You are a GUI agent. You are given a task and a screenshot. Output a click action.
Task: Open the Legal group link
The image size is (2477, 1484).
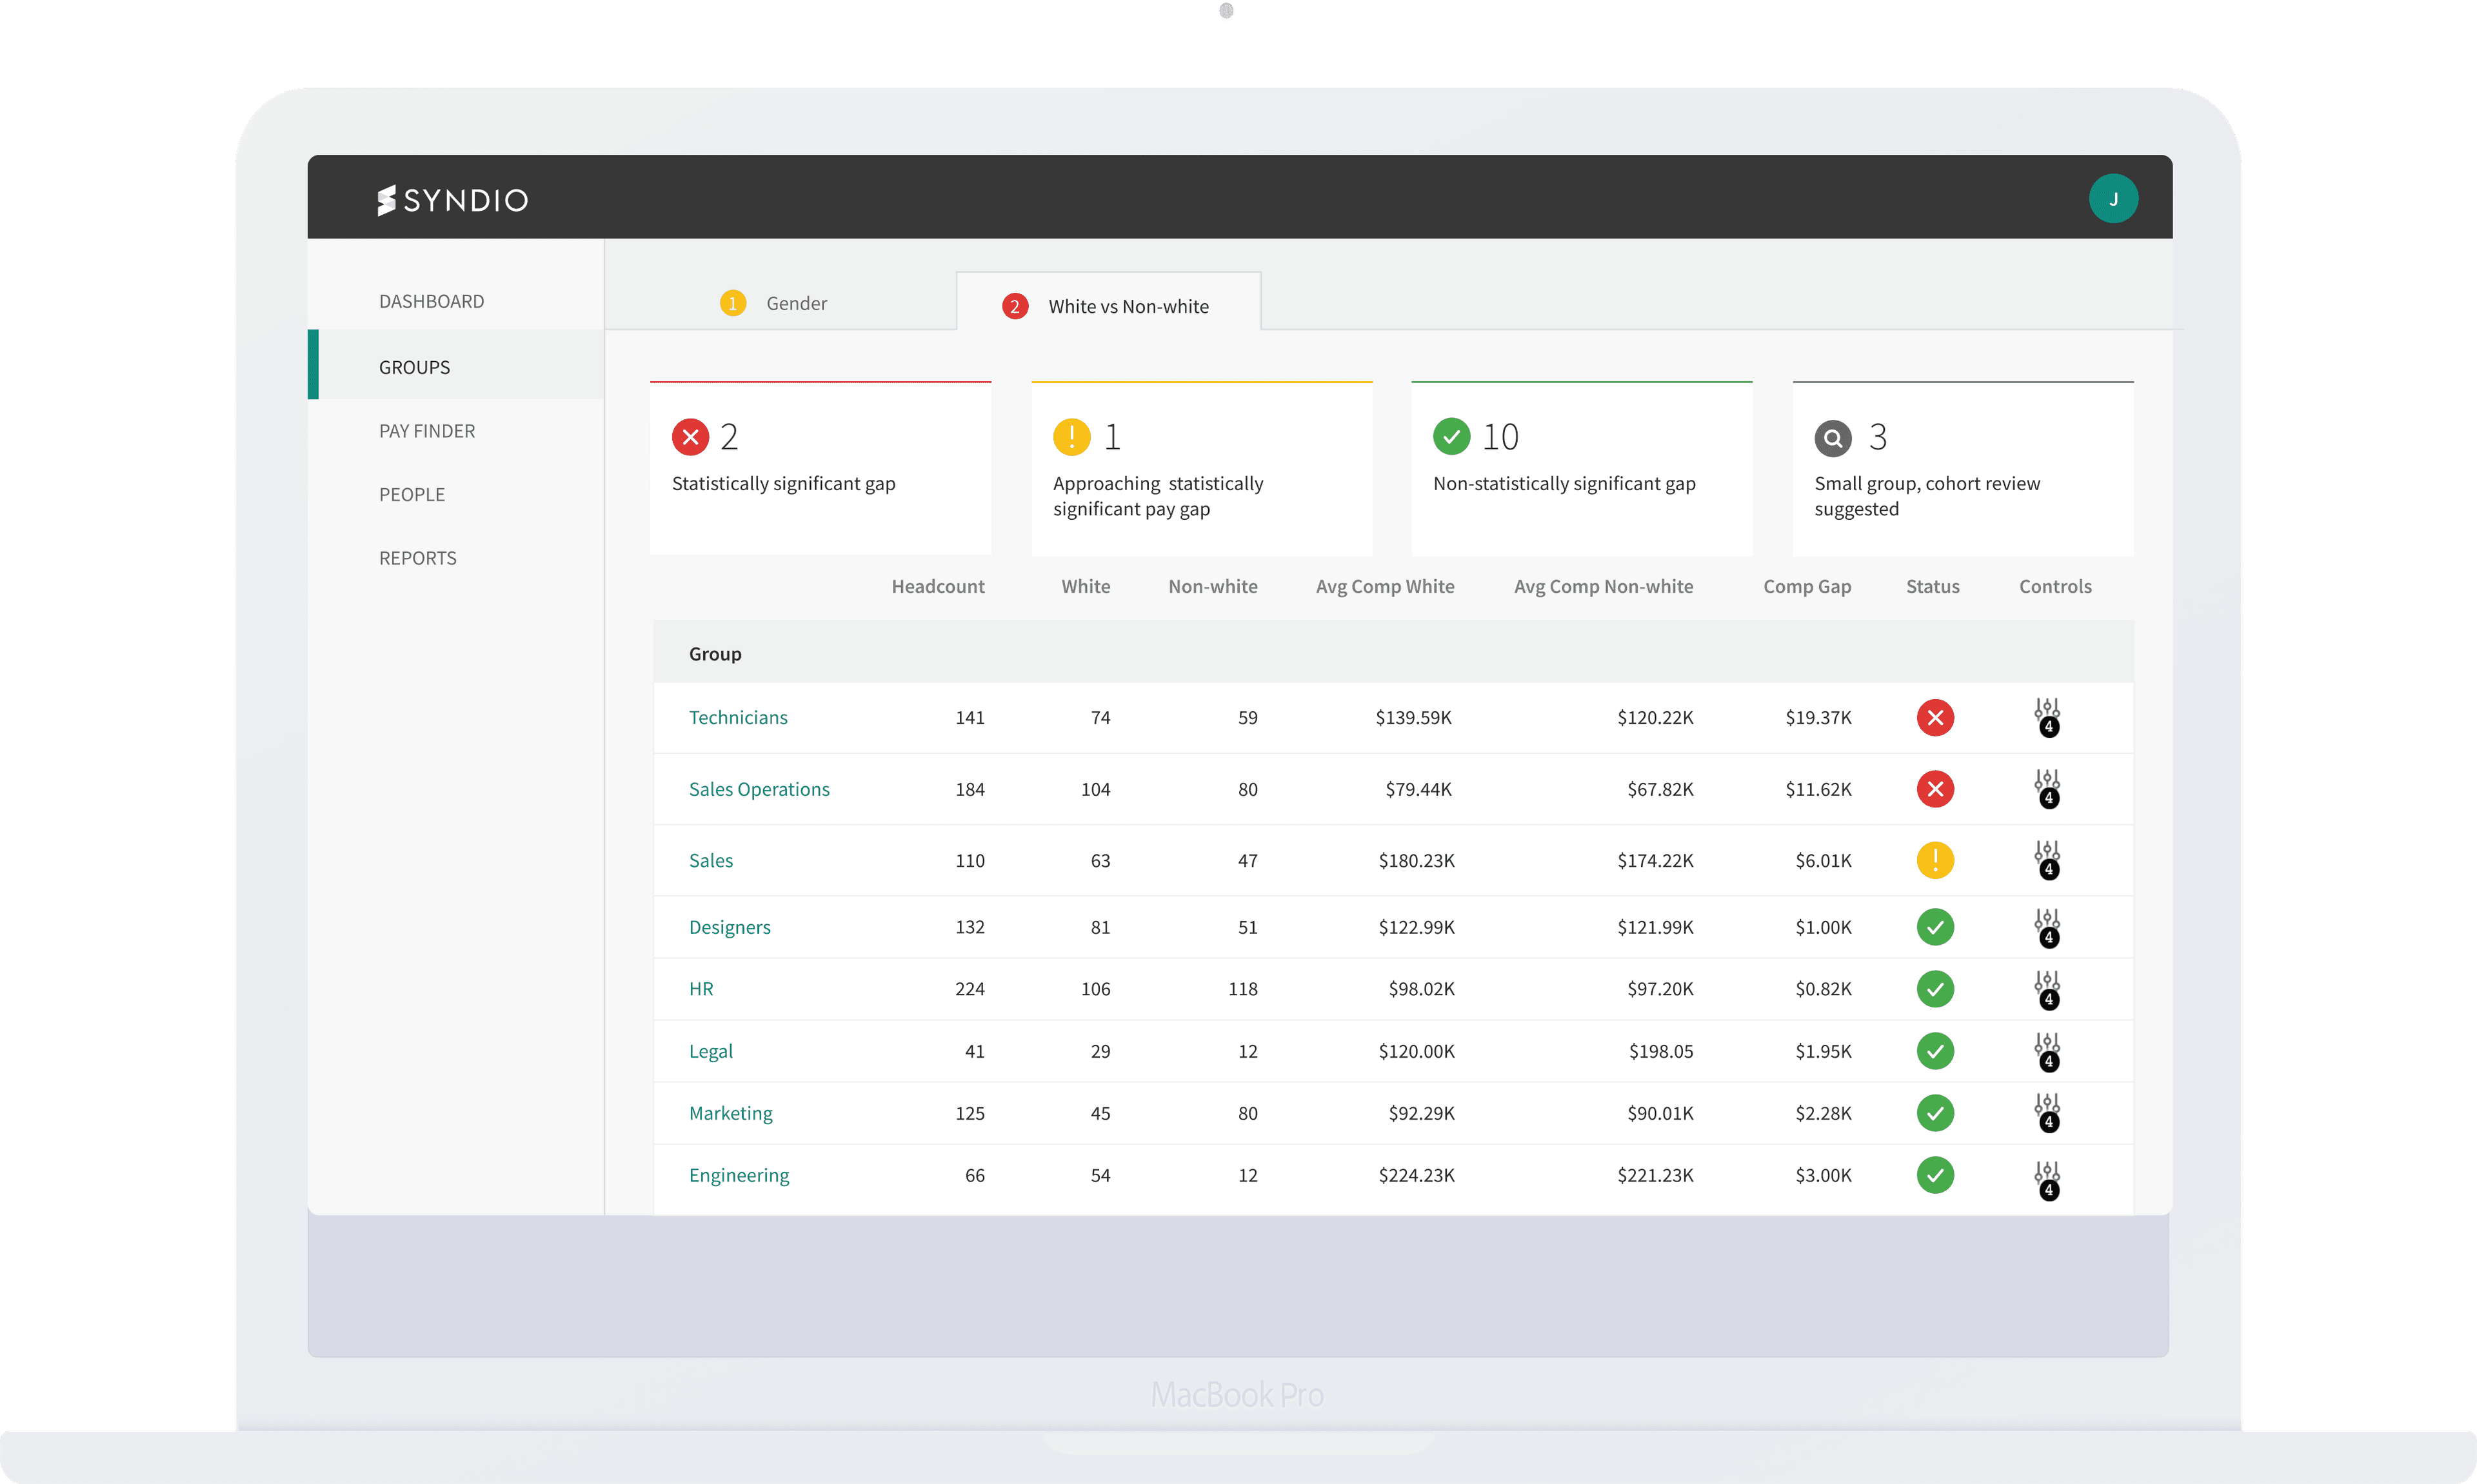pos(710,1051)
